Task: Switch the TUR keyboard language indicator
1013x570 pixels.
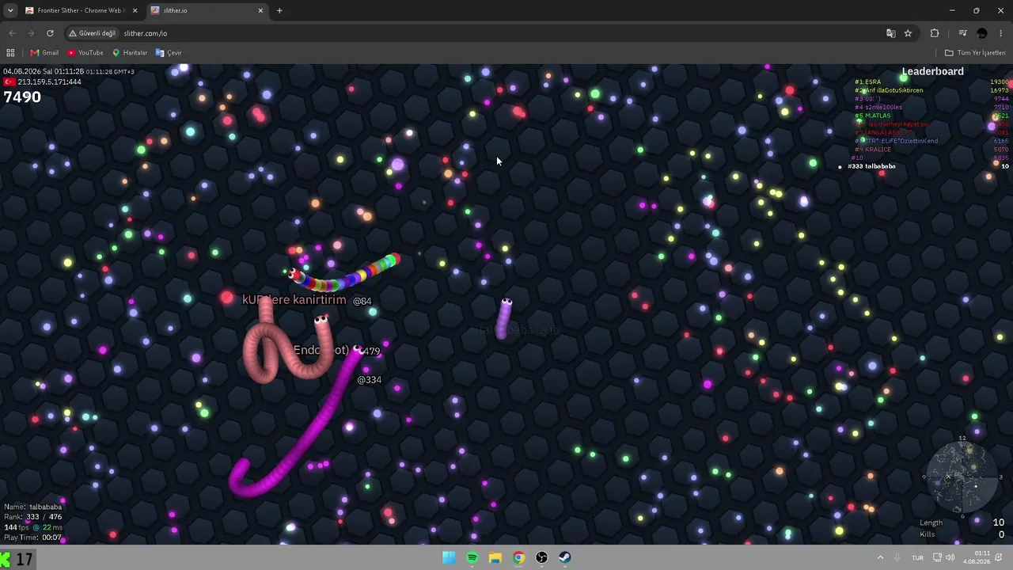Action: click(918, 557)
